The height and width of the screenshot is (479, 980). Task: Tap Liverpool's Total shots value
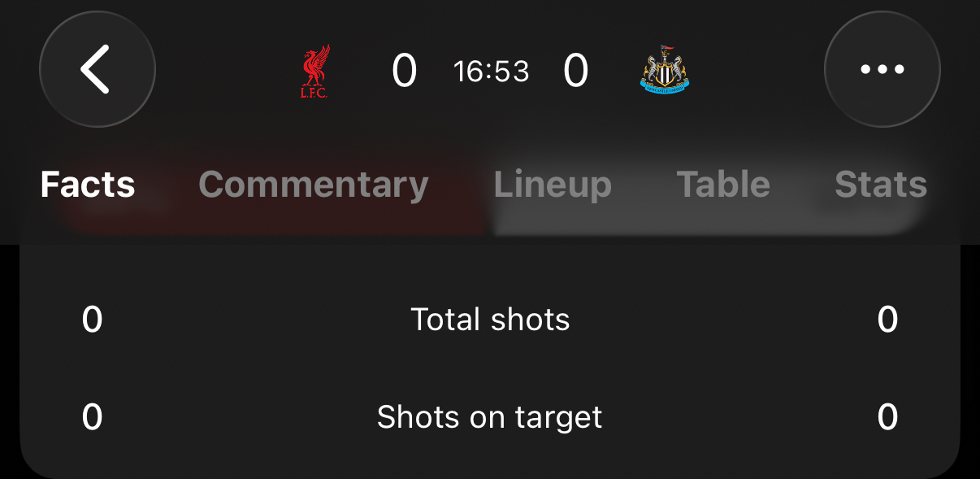pos(93,320)
